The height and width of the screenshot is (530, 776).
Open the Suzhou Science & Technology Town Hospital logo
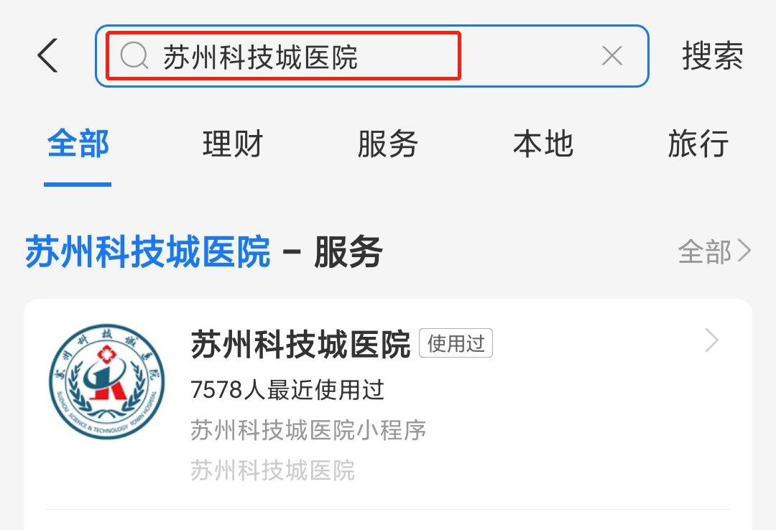point(107,381)
